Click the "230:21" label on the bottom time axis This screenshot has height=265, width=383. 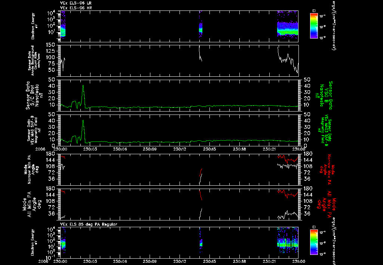coord(269,261)
